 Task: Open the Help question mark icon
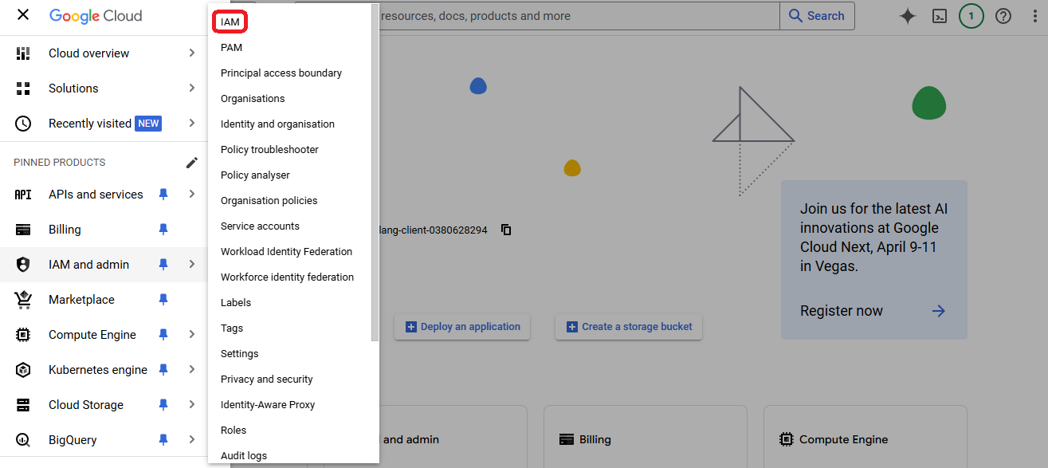tap(1003, 16)
